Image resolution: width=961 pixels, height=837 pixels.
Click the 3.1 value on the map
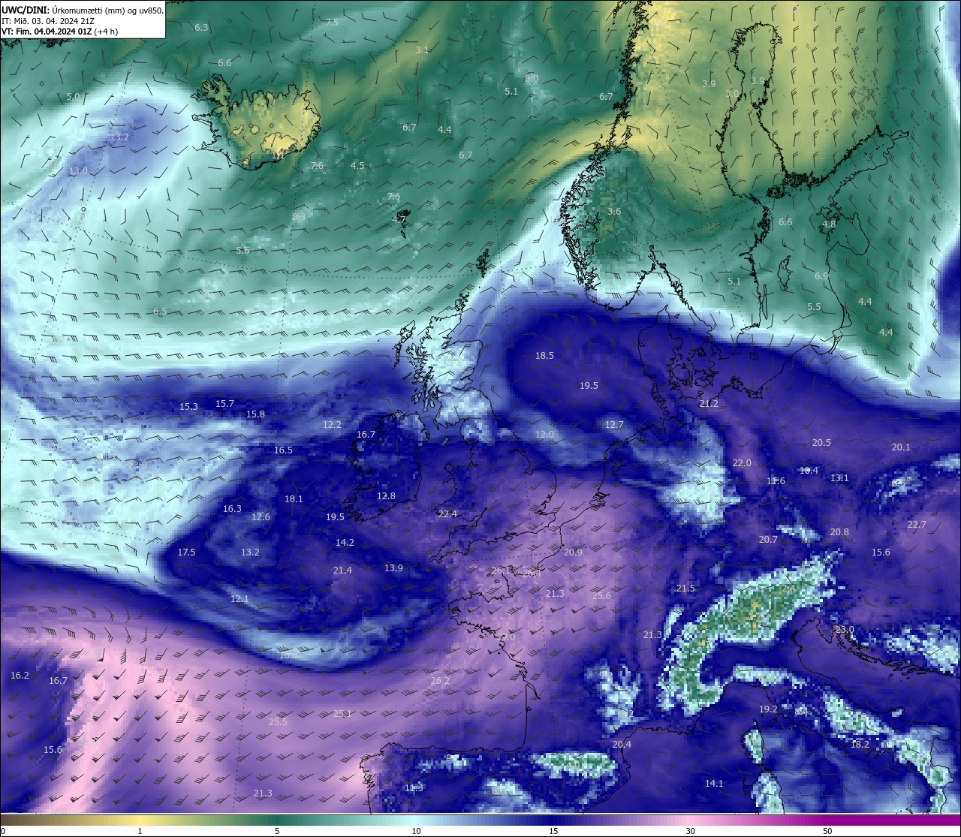pyautogui.click(x=422, y=50)
